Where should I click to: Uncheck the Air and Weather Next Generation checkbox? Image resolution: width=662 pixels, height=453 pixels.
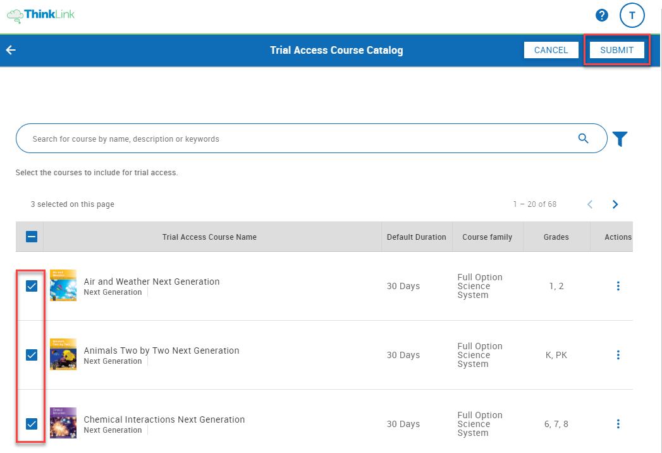(31, 286)
